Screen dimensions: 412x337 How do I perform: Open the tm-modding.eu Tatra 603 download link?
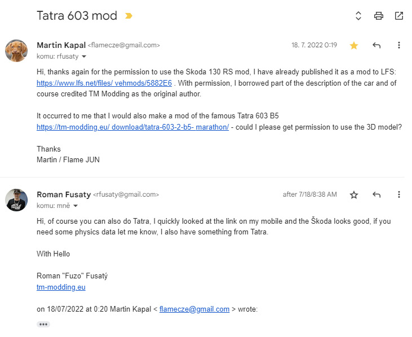pos(132,127)
